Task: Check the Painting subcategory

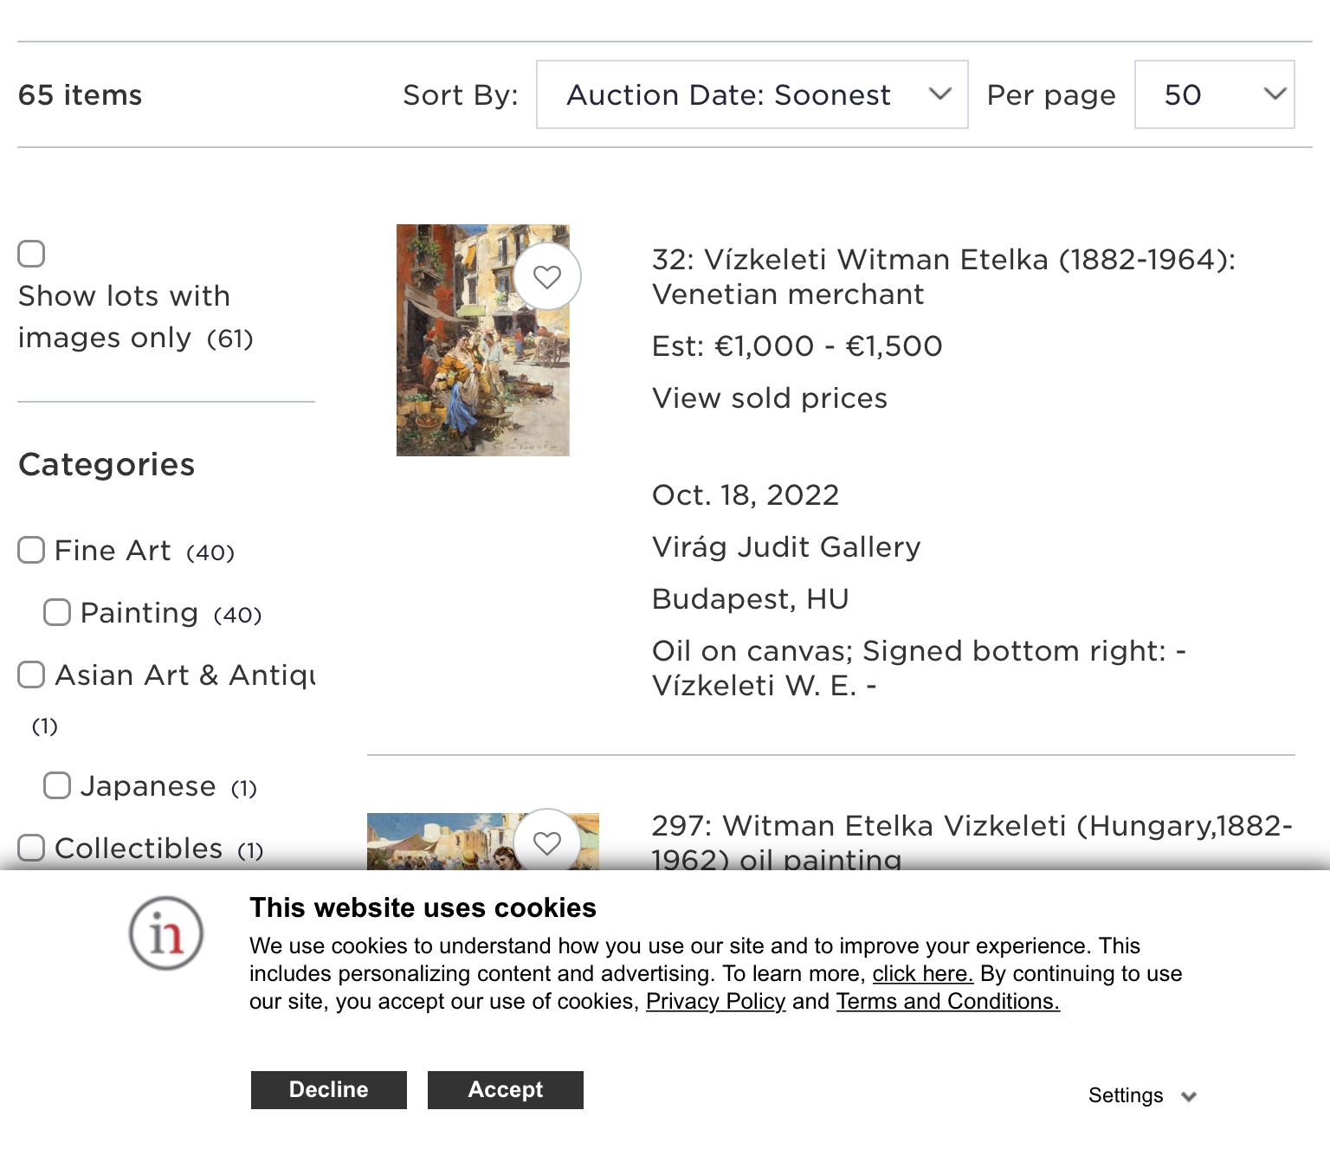Action: tap(58, 612)
